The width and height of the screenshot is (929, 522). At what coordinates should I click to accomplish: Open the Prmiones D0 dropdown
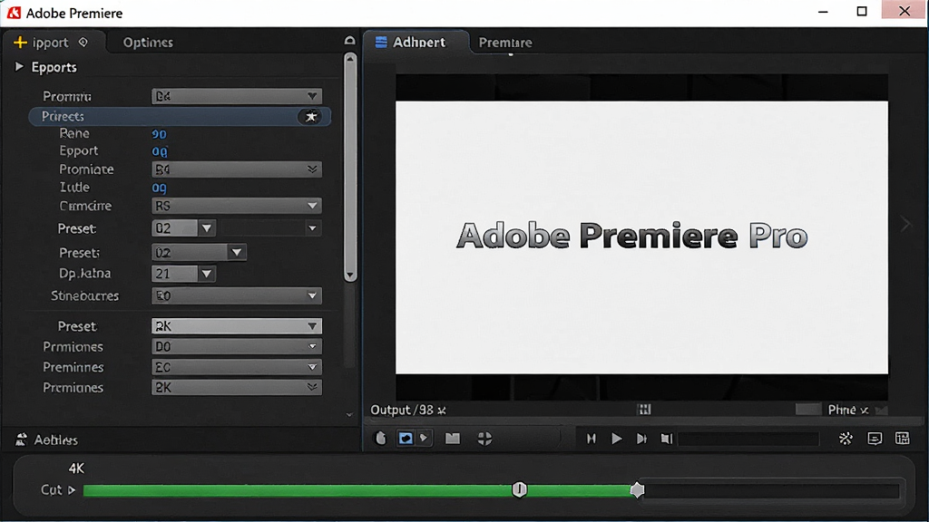237,347
